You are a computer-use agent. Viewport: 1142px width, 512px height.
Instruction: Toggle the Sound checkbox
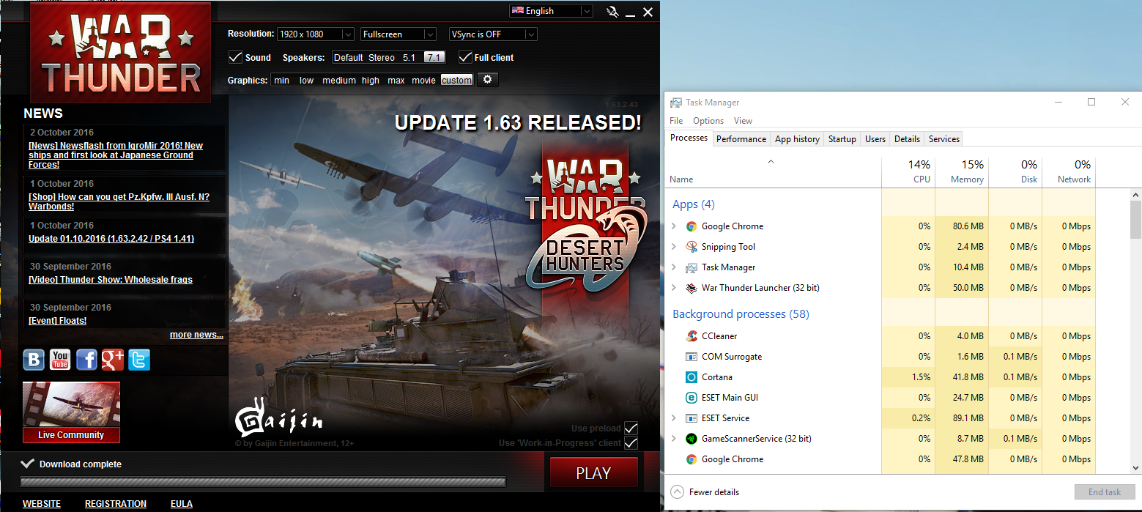click(235, 57)
